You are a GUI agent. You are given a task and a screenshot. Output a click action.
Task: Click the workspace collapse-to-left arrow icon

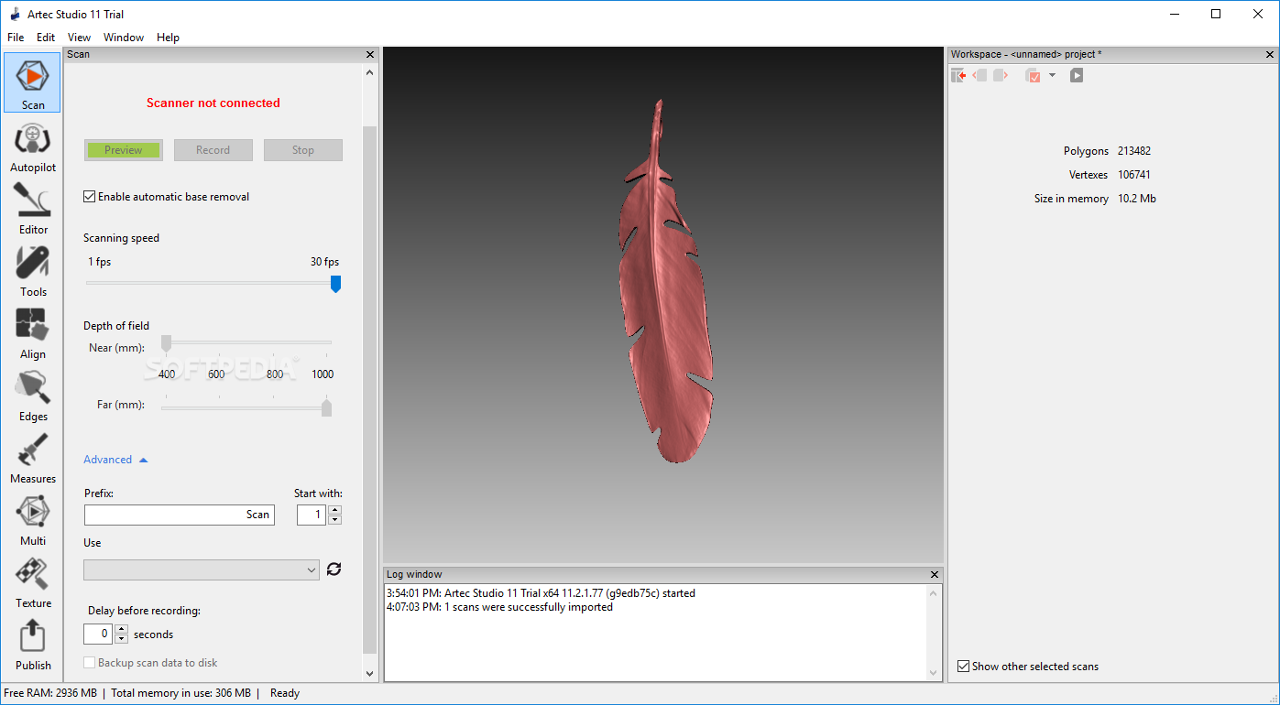(x=958, y=75)
